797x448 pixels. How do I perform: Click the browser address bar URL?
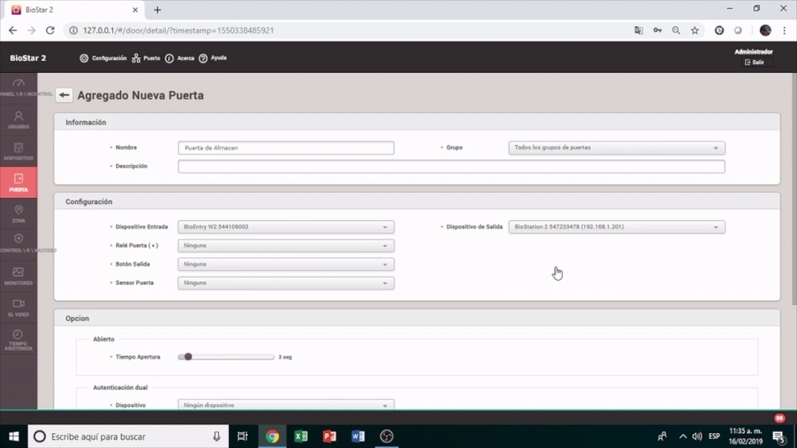coord(178,30)
